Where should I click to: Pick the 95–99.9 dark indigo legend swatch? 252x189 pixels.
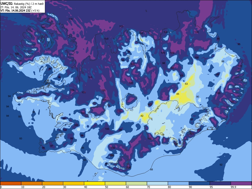(x=220, y=183)
